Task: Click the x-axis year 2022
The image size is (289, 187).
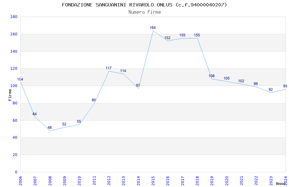Action: click(256, 181)
